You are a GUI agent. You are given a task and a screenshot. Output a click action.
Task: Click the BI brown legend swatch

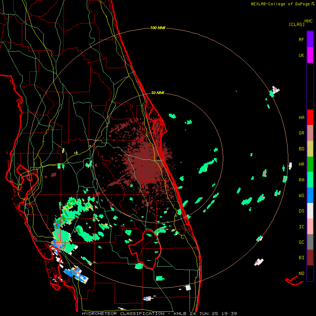click(310, 258)
